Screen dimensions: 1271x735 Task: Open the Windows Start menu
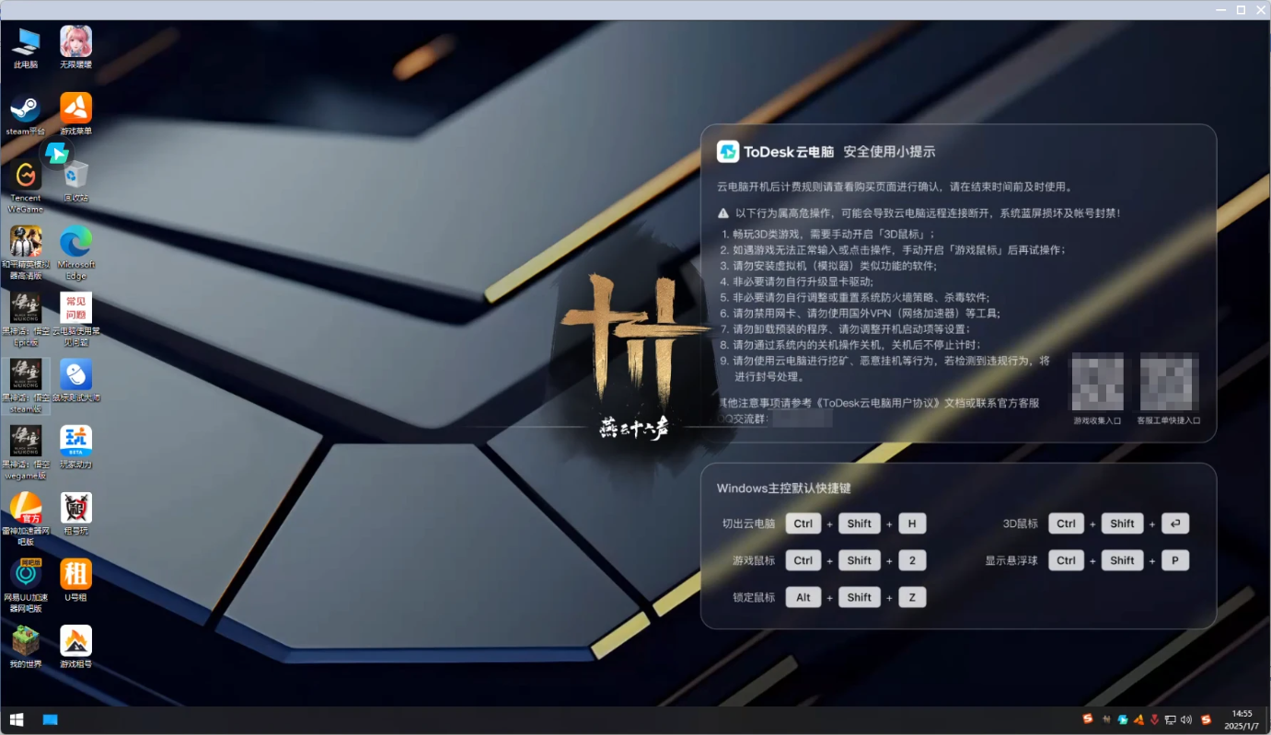[x=17, y=719]
